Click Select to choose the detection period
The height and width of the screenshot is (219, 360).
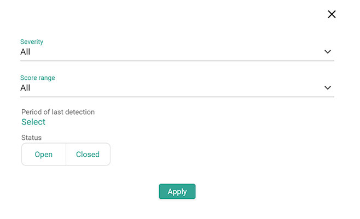coord(33,122)
